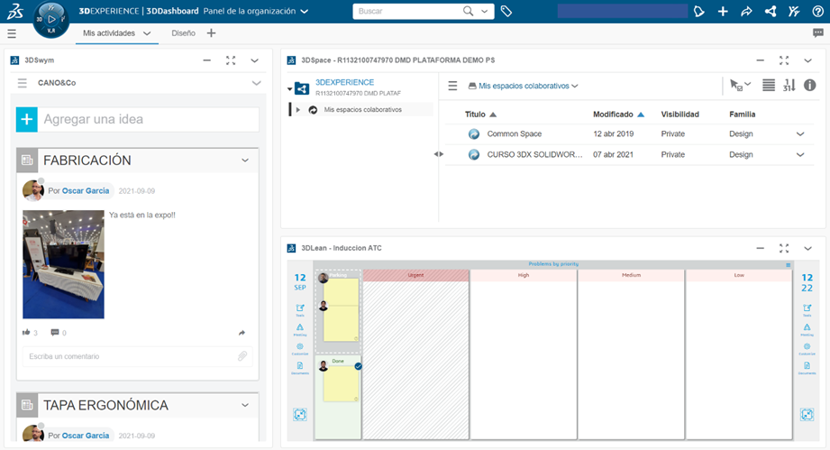This screenshot has width=830, height=450.
Task: Open the Problems by priority board menu
Action: [x=789, y=265]
